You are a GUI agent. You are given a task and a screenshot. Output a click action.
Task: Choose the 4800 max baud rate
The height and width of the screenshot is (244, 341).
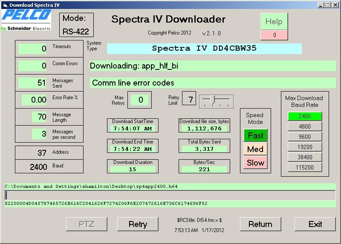click(x=305, y=126)
